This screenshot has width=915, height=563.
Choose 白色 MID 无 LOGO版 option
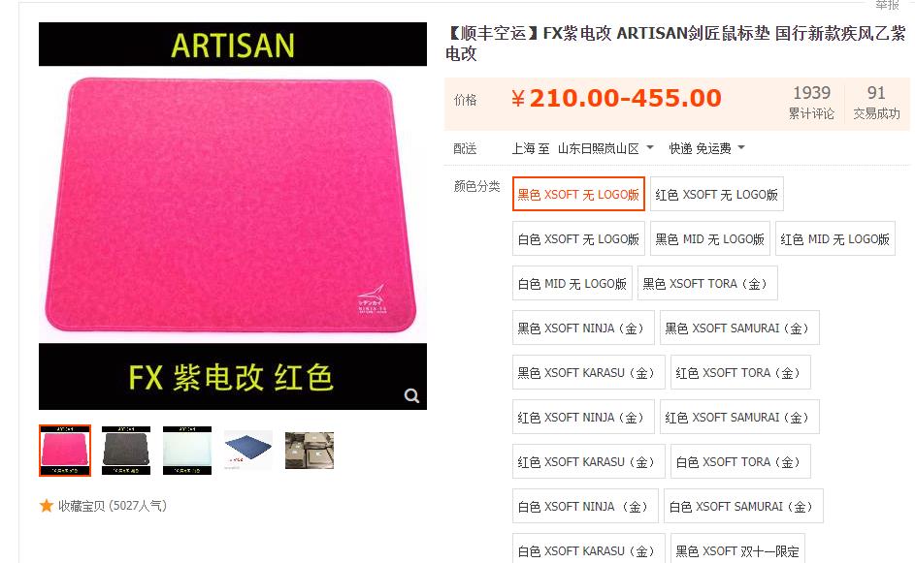click(x=572, y=283)
